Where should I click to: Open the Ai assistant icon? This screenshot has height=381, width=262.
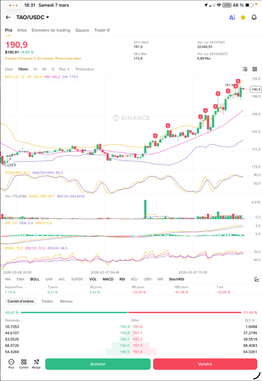coord(232,17)
